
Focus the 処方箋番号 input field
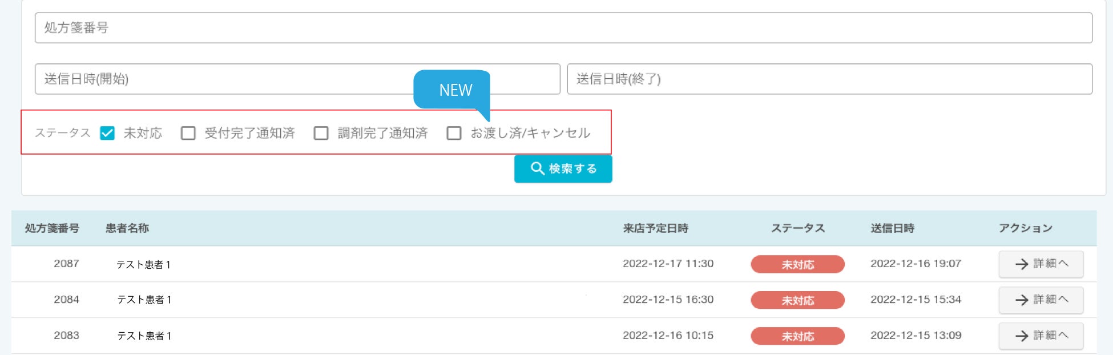pos(563,28)
